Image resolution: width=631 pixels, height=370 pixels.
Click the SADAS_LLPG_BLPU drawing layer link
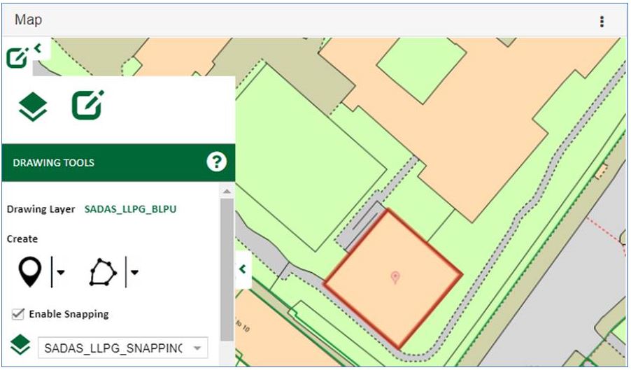[130, 209]
